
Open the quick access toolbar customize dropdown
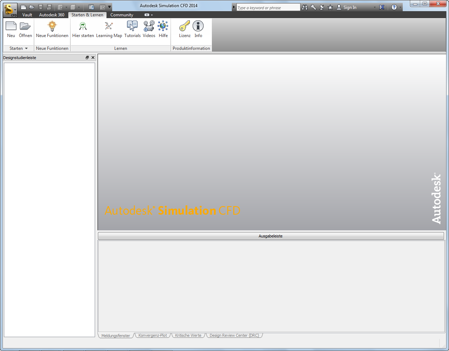[x=109, y=7]
